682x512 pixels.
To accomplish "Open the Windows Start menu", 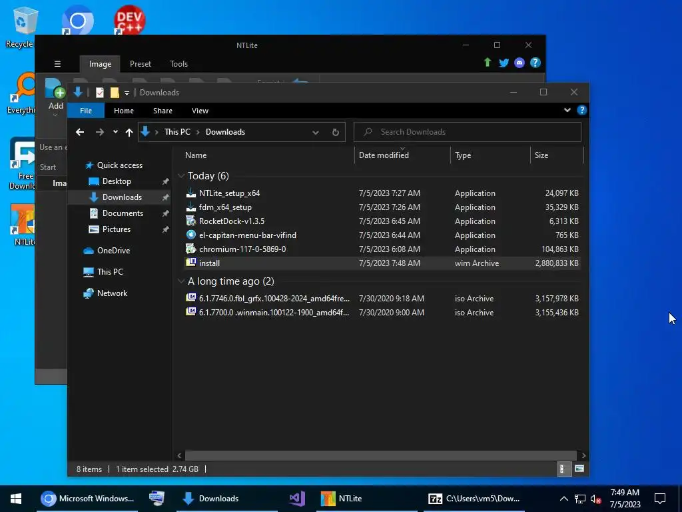I will pyautogui.click(x=16, y=499).
